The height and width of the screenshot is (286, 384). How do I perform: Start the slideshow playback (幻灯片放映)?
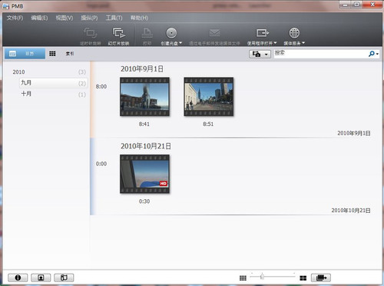[118, 36]
